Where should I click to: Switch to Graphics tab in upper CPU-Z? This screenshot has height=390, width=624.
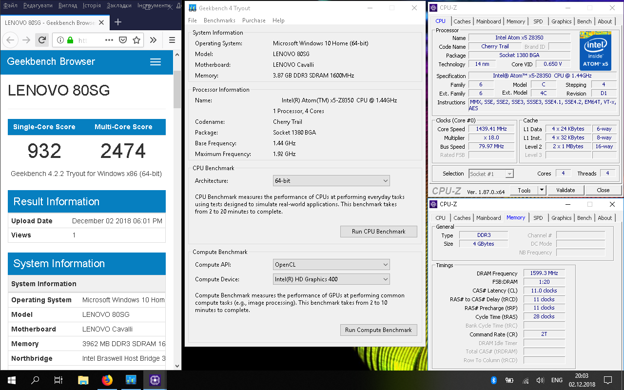[x=562, y=21]
